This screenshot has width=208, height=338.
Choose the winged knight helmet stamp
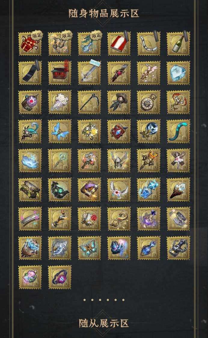coord(119,160)
